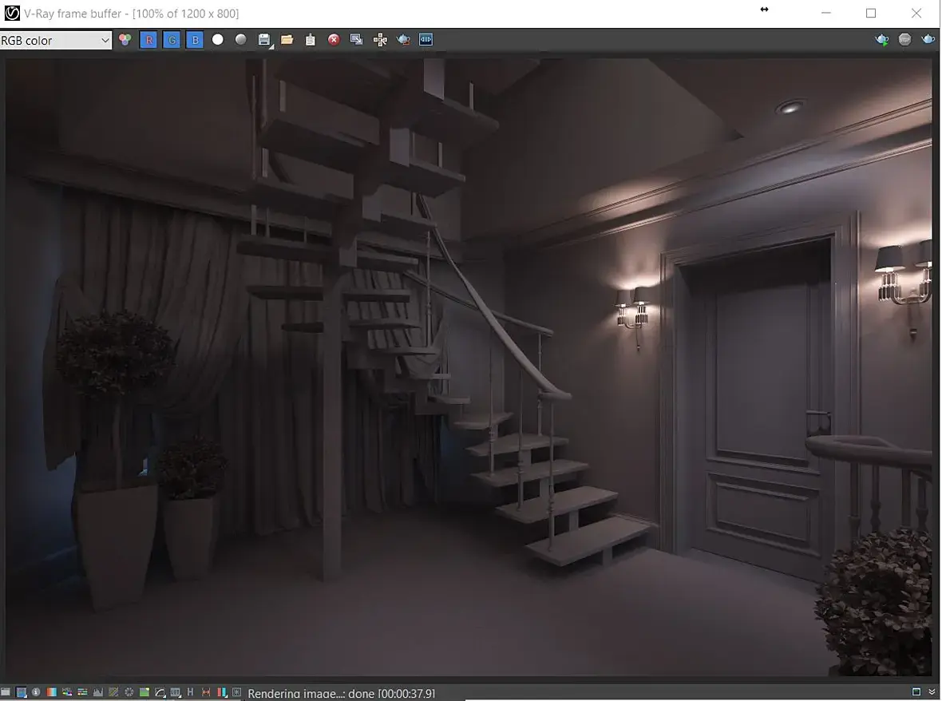942x701 pixels.
Task: Maximize the V-Ray frame buffer window
Action: click(x=870, y=13)
